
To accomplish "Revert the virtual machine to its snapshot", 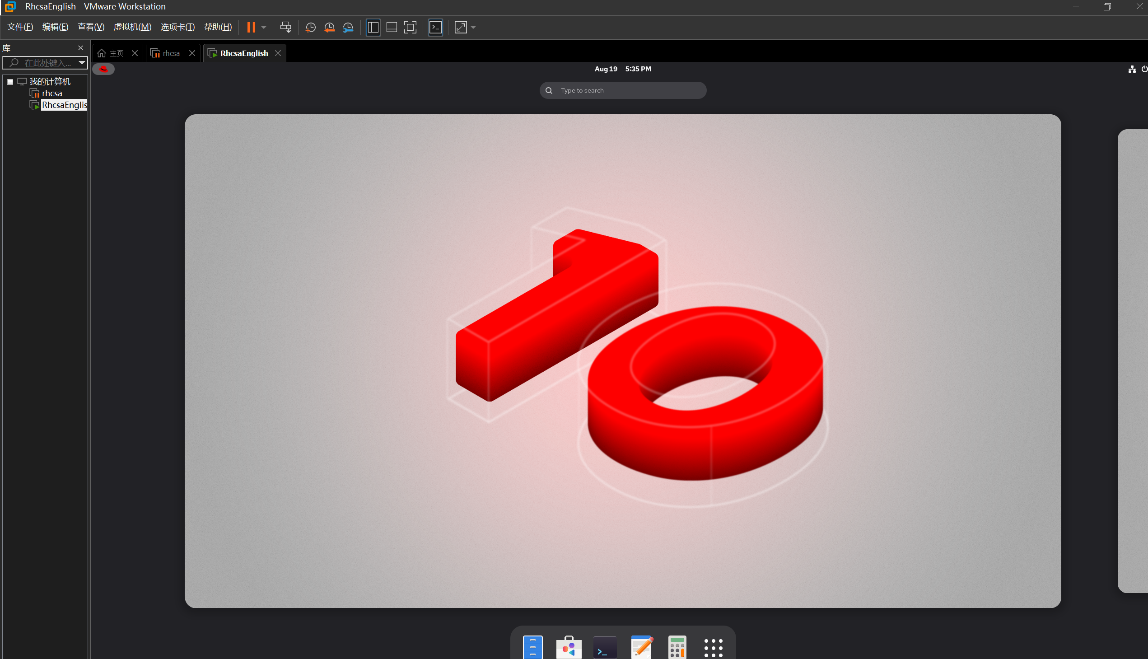I will coord(329,27).
